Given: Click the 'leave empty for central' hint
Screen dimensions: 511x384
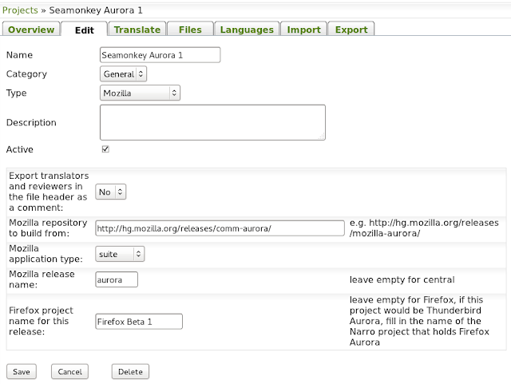Looking at the screenshot, I should pyautogui.click(x=402, y=279).
